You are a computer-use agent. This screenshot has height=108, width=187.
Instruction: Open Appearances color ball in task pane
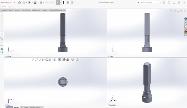click(186, 32)
